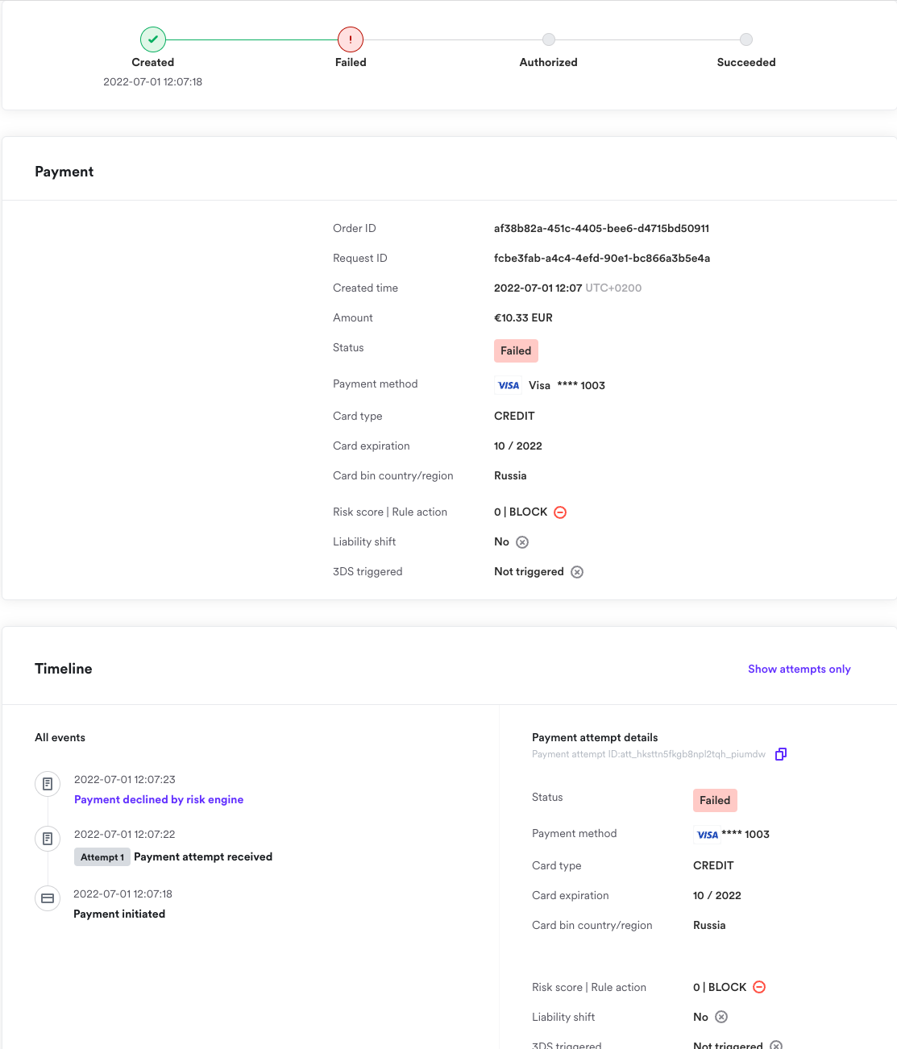Click the Failed status badge in Payment
The width and height of the screenshot is (897, 1049).
(x=516, y=350)
